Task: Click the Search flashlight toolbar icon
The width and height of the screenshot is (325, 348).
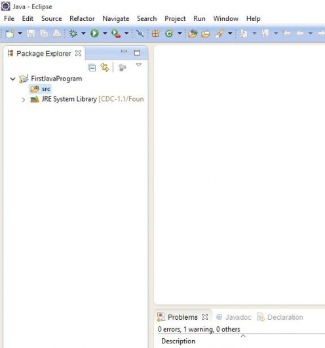Action: 220,33
